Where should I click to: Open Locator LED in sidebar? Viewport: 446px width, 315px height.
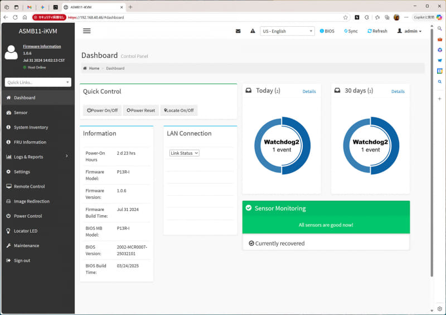coord(38,230)
